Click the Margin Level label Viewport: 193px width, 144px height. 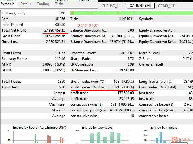pyautogui.click(x=149, y=53)
